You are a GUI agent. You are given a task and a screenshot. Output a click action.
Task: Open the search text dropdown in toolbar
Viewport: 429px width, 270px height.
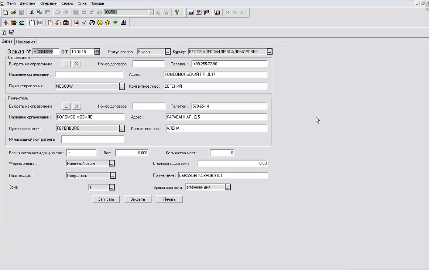[151, 13]
